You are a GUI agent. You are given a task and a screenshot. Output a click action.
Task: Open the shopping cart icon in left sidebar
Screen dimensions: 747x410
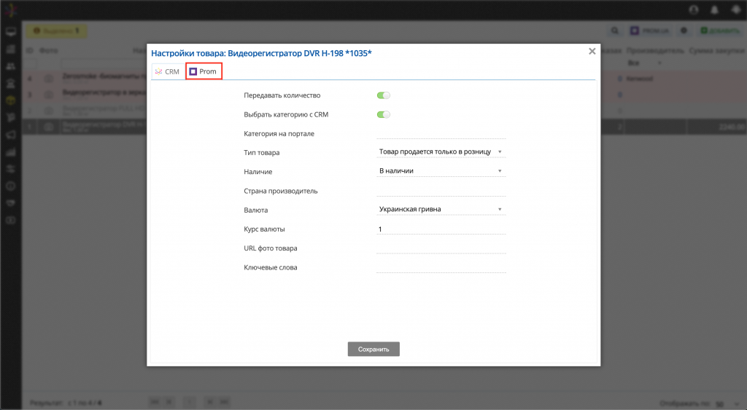tap(10, 117)
